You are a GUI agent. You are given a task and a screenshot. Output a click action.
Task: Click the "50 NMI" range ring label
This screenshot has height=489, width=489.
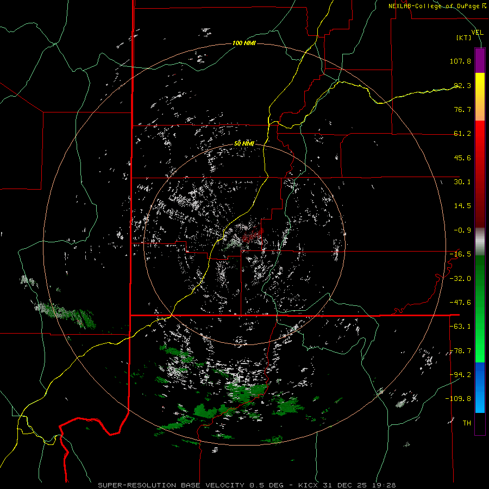244,143
